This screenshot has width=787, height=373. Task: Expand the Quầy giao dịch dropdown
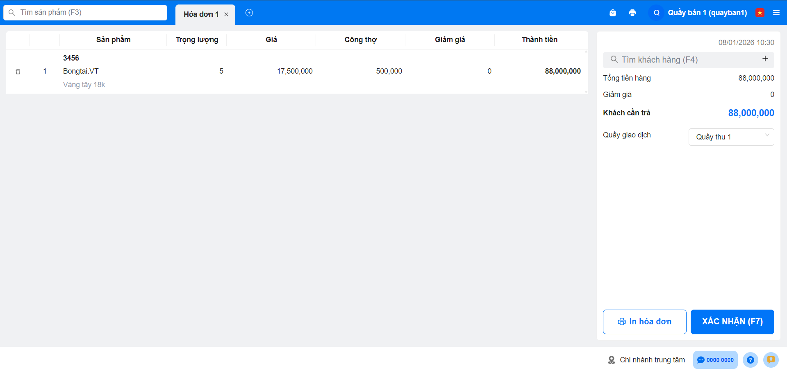pos(731,137)
